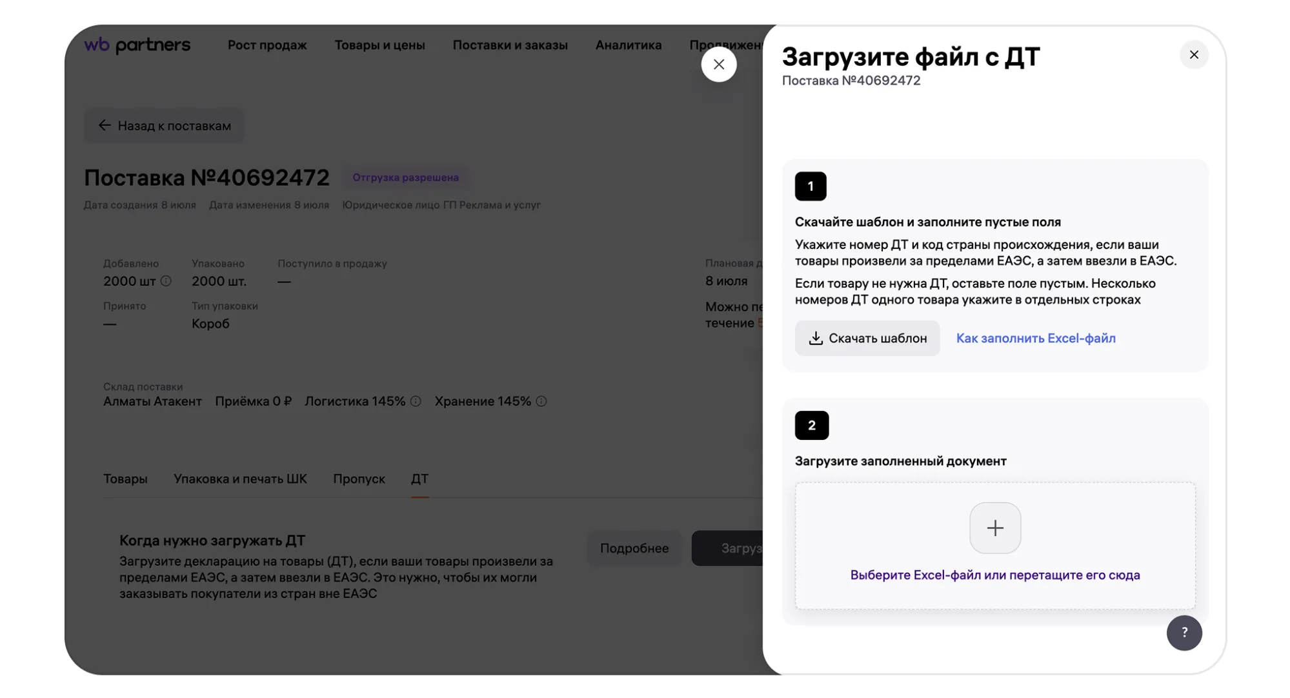This screenshot has width=1290, height=698.
Task: Open the Поставки и заказы menu
Action: 510,45
